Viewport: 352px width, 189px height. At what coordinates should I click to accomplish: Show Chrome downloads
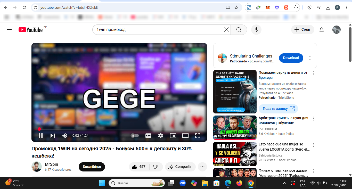coord(328,7)
